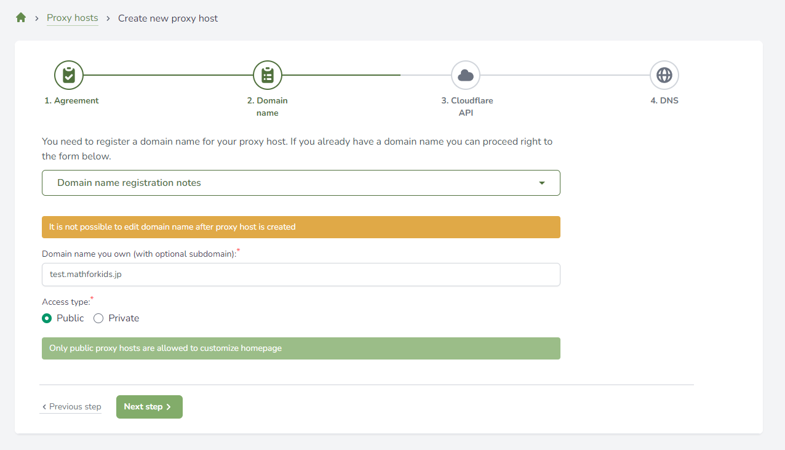Click the '2. Domain name' step label
The height and width of the screenshot is (450, 785).
pyautogui.click(x=268, y=106)
